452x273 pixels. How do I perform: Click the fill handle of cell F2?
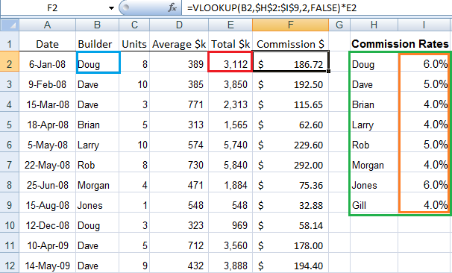pos(329,71)
